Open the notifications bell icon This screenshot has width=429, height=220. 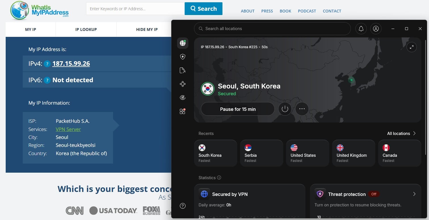(x=361, y=29)
